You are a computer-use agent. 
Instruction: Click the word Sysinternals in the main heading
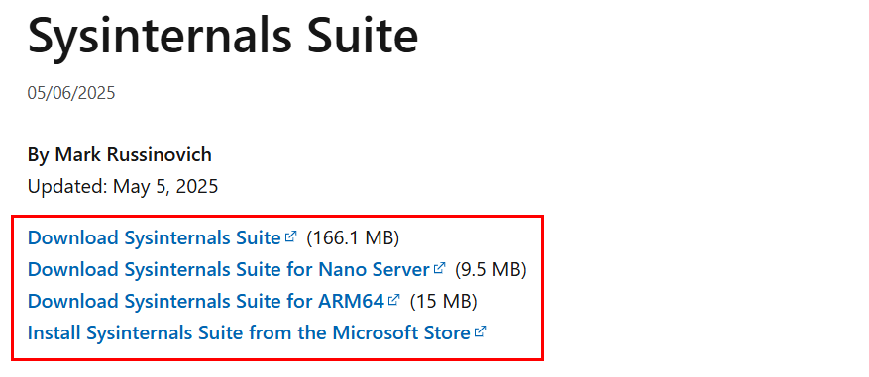point(160,35)
